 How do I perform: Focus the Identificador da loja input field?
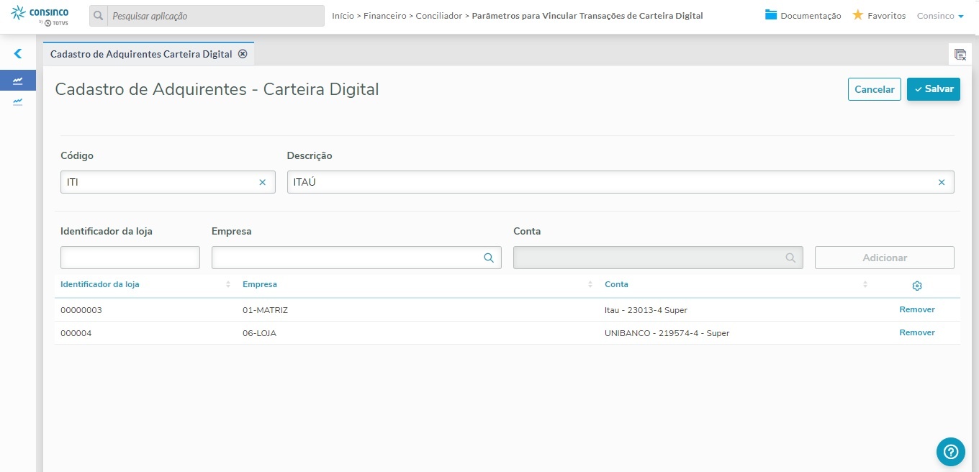pos(130,258)
